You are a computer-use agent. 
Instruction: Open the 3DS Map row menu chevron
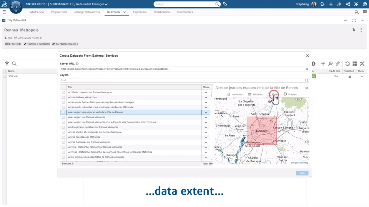(x=361, y=76)
